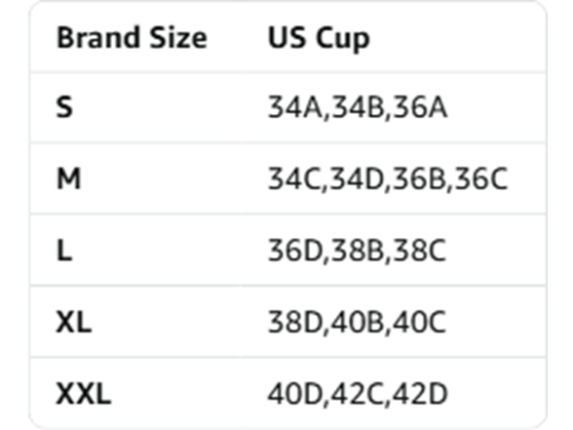Select the L brand size cell
The height and width of the screenshot is (430, 573).
pos(64,250)
